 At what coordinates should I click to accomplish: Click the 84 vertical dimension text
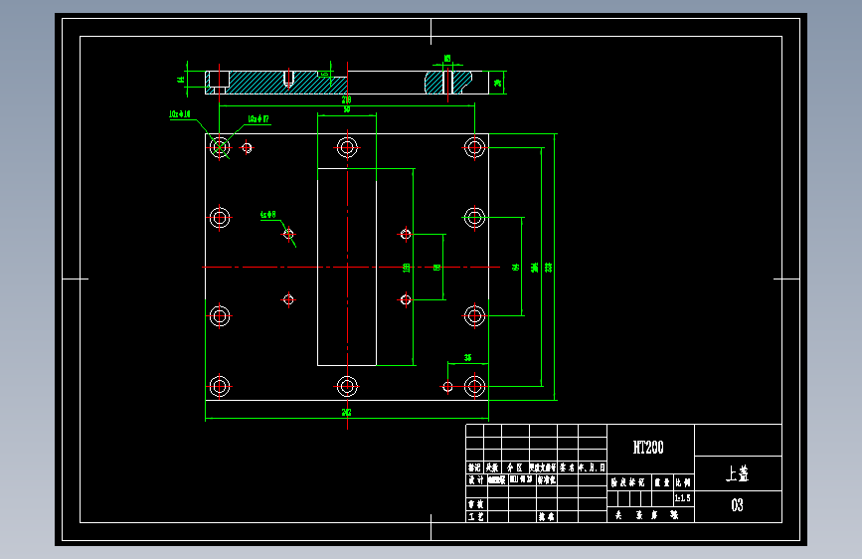(516, 267)
